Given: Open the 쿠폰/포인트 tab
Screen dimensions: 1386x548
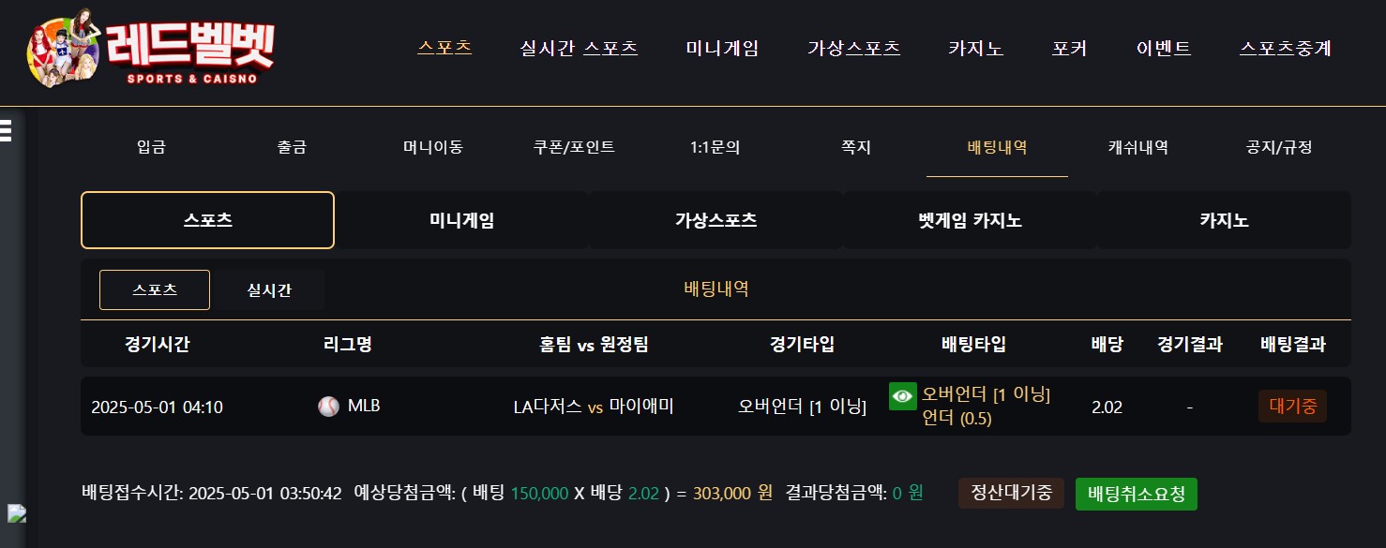Looking at the screenshot, I should coord(575,147).
